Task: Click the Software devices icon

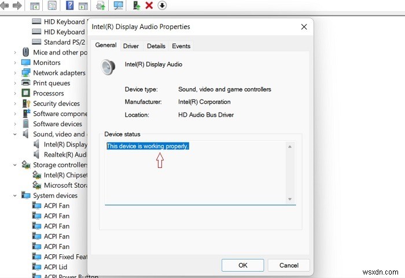Action: click(x=26, y=123)
